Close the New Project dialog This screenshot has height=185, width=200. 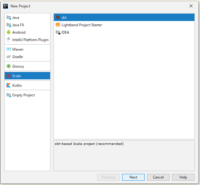191,6
